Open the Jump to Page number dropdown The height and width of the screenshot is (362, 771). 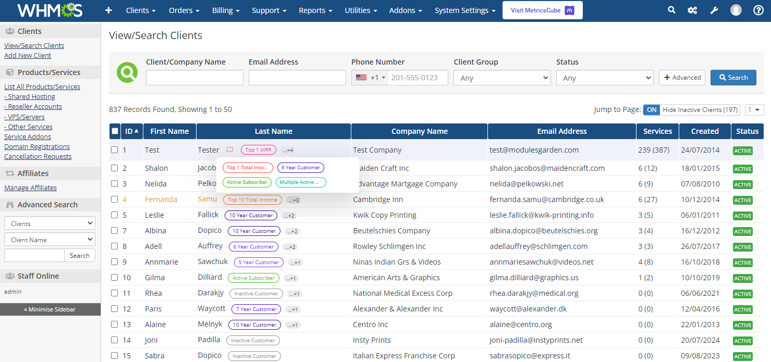point(754,109)
